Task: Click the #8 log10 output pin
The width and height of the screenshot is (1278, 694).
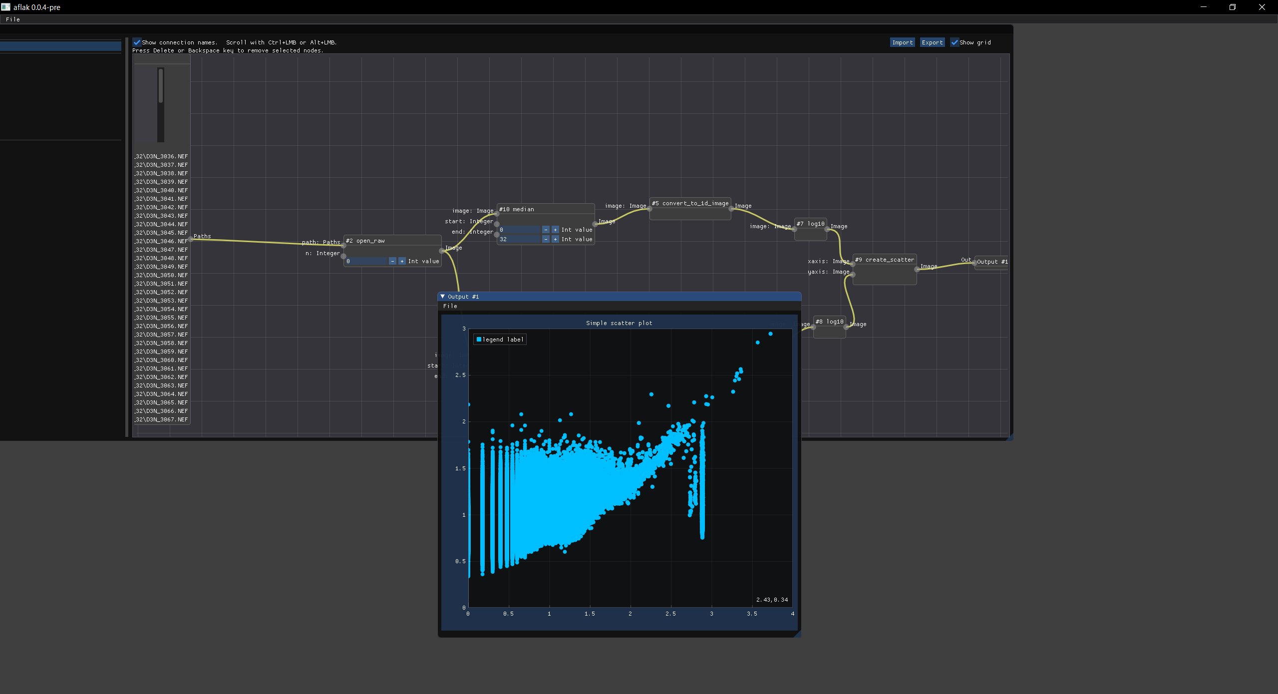Action: (846, 327)
